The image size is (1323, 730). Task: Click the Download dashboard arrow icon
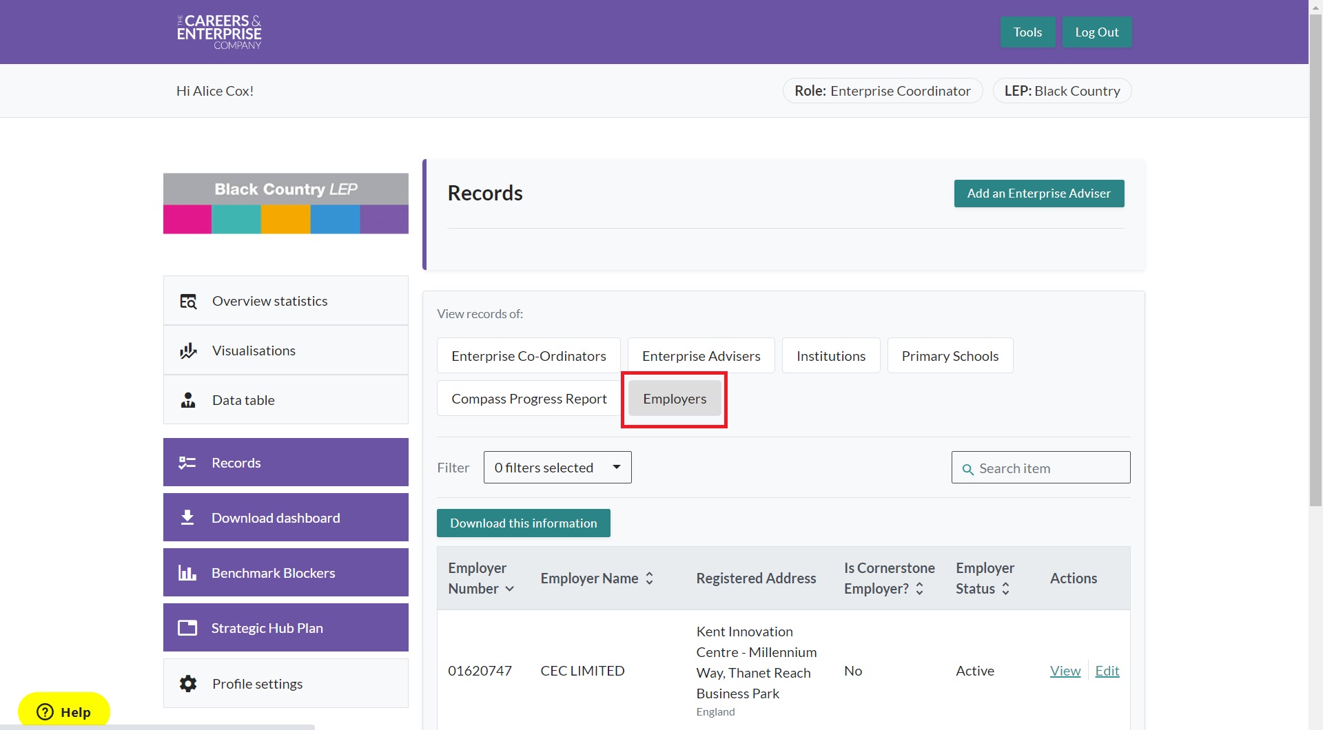tap(187, 517)
